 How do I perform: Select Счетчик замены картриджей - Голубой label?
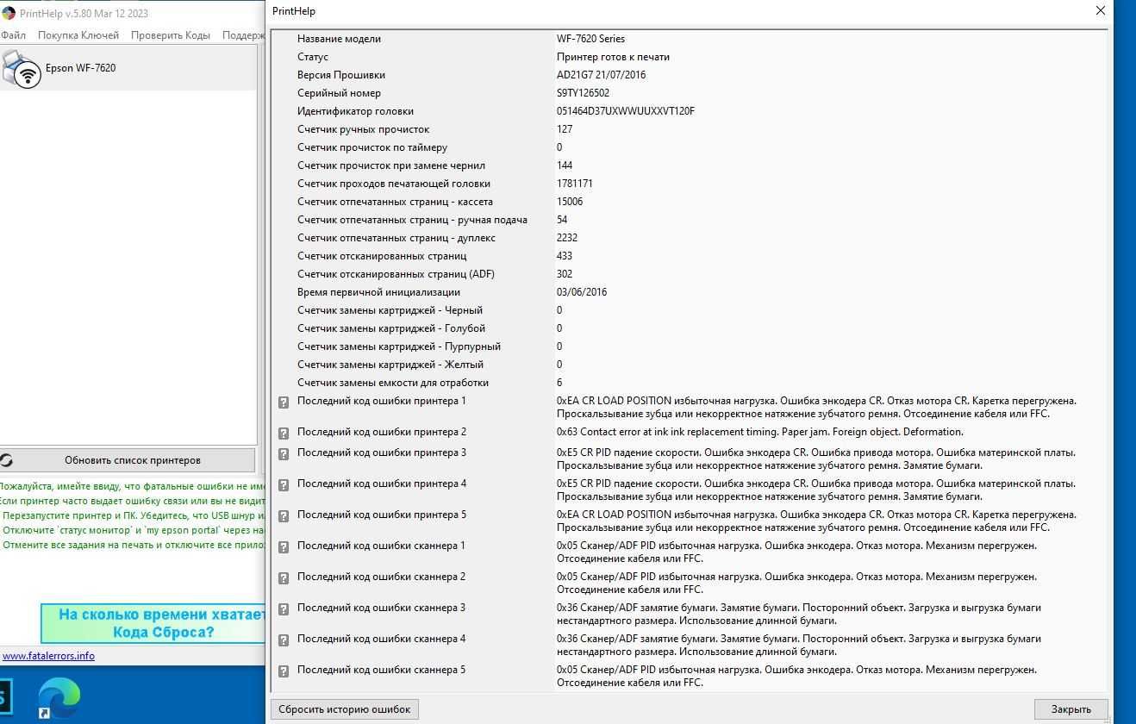(391, 328)
